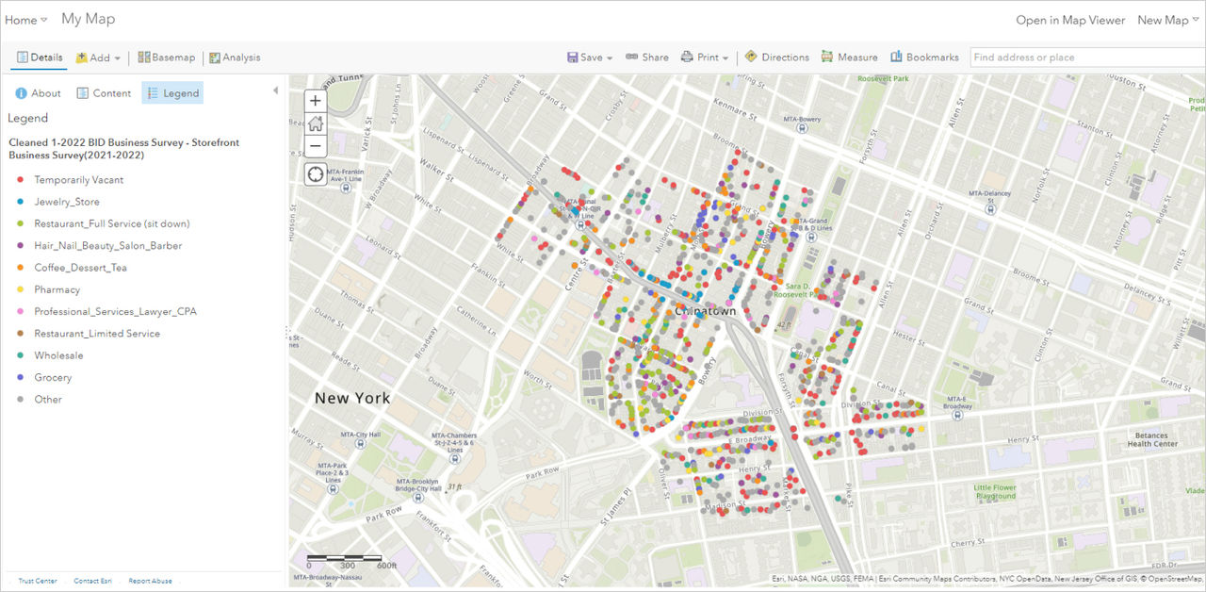Click the Temporarily Vacant red legend dot

coord(20,179)
